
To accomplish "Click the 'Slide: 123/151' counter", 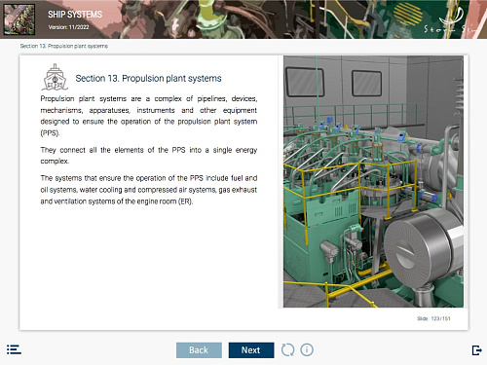I will tap(433, 318).
